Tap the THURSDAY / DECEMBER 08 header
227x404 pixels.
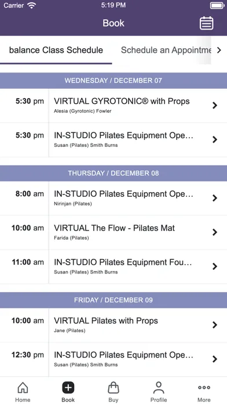coord(113,173)
